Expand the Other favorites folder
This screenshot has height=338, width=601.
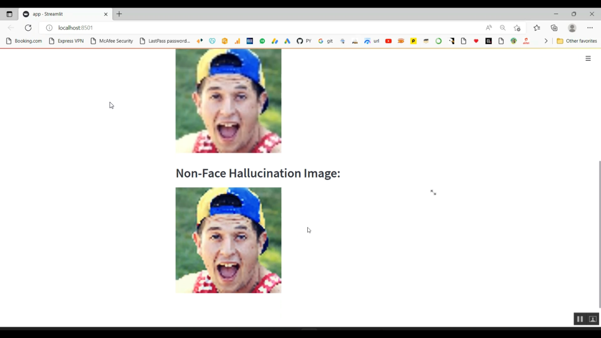(x=577, y=41)
